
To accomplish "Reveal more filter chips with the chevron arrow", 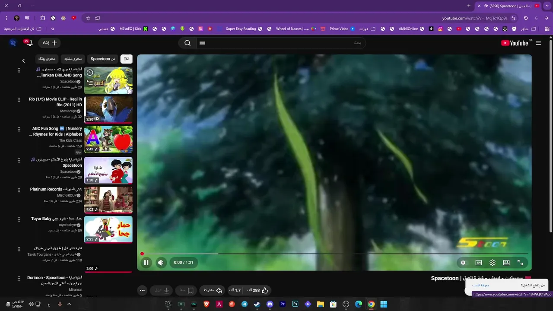I will pyautogui.click(x=23, y=61).
